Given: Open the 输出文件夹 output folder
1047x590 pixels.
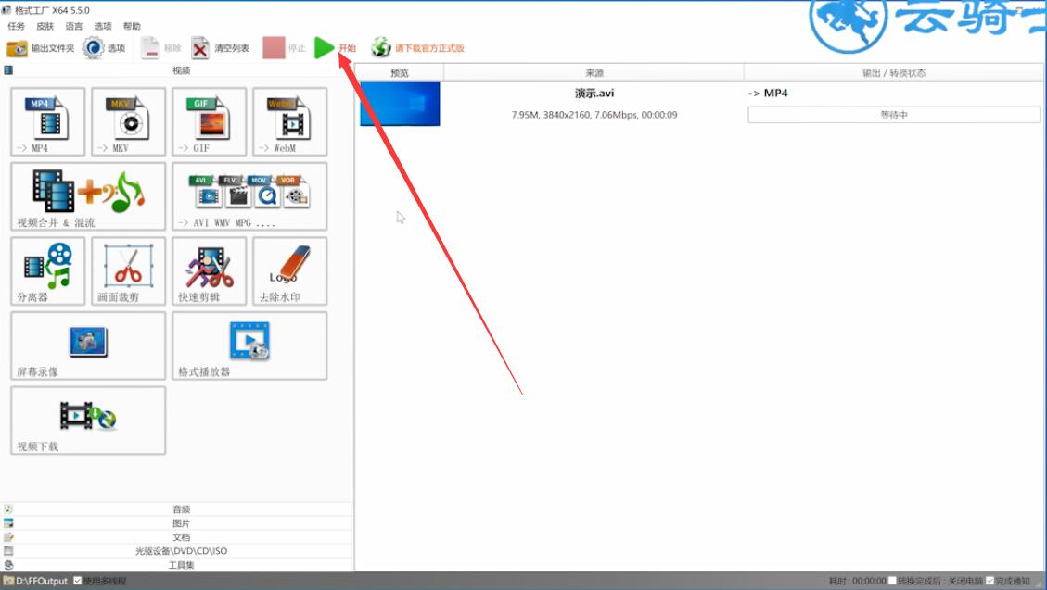Looking at the screenshot, I should click(41, 48).
